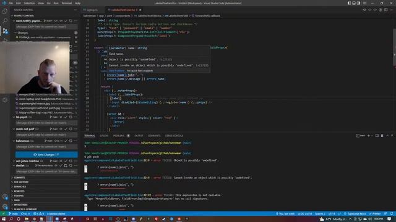Click TypeScript React language mode in status bar
Screen dimensions: 396x222
click(x=356, y=214)
